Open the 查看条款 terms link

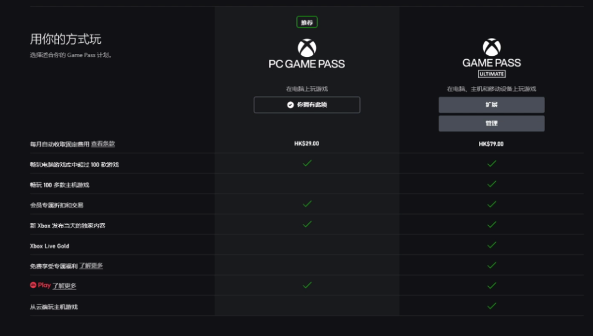[103, 144]
